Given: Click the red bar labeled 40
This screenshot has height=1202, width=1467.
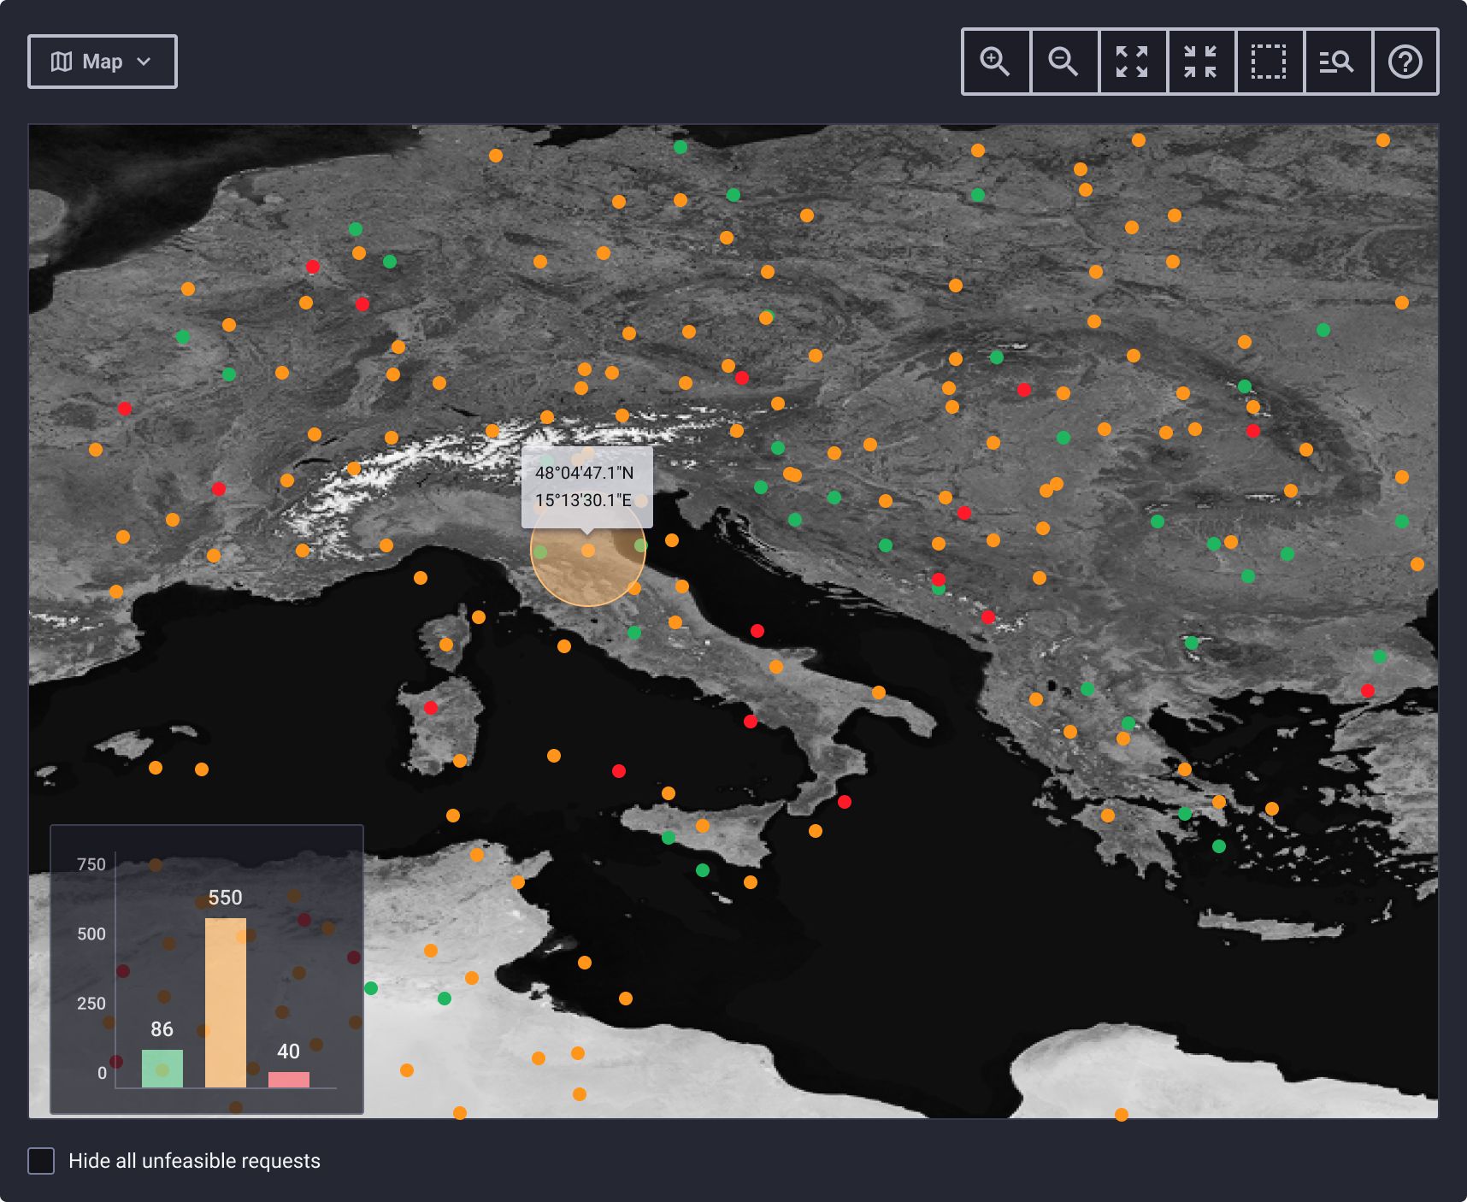Looking at the screenshot, I should tap(289, 1080).
